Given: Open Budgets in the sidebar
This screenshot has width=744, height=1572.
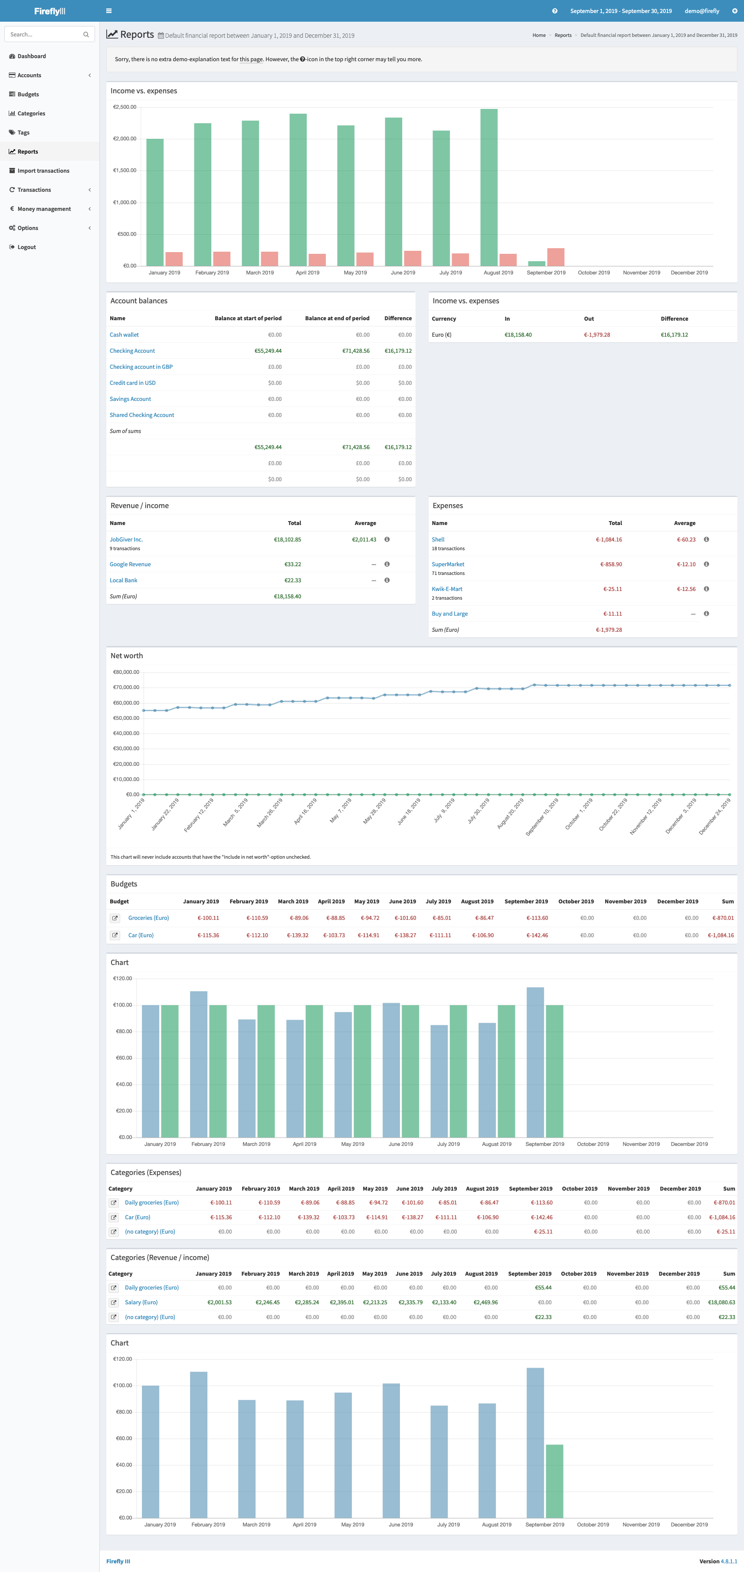Looking at the screenshot, I should [x=28, y=95].
